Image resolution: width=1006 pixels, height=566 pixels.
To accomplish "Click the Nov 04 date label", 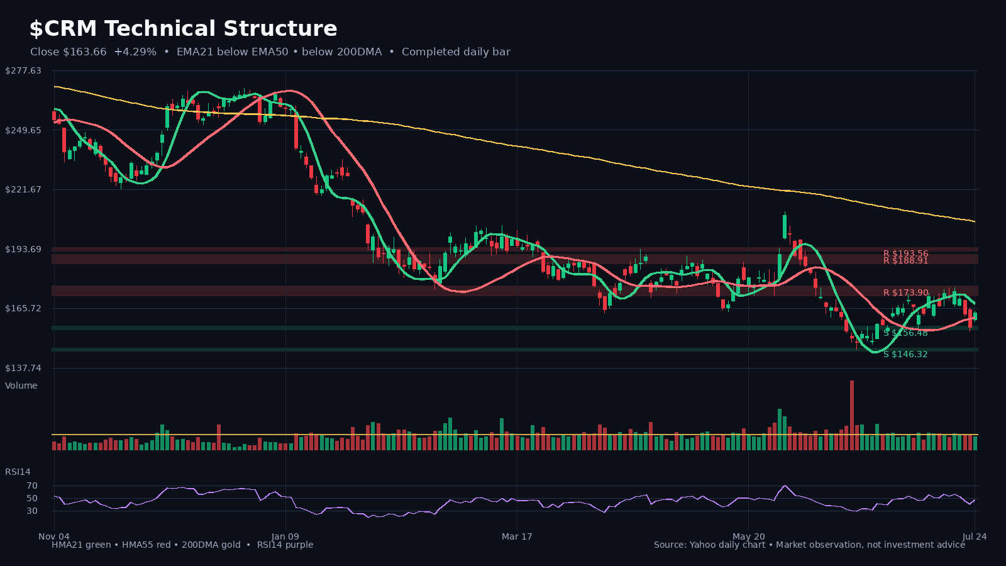I will (x=54, y=536).
